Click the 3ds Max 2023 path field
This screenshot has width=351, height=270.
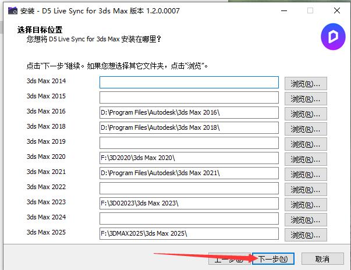(189, 203)
